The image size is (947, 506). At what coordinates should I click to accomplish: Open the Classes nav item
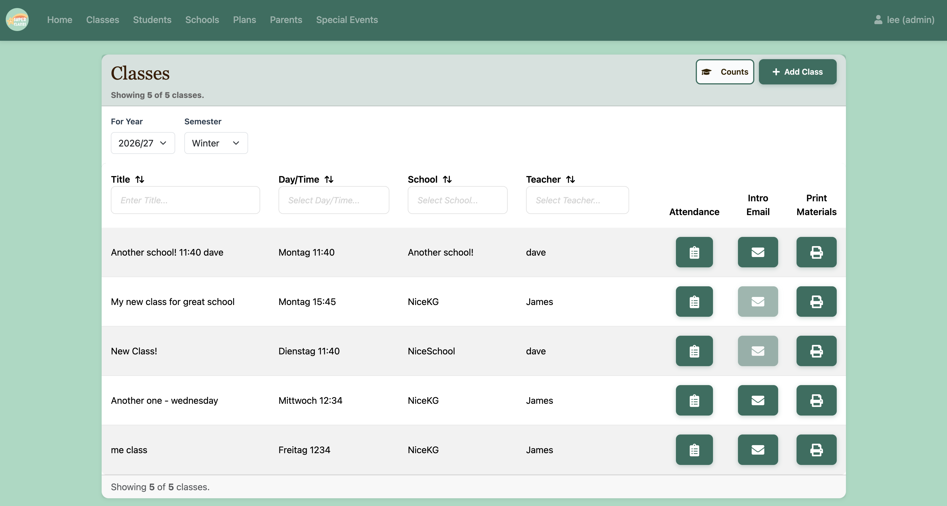pyautogui.click(x=103, y=20)
